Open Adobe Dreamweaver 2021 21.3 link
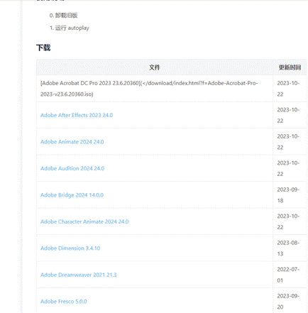 coord(78,275)
